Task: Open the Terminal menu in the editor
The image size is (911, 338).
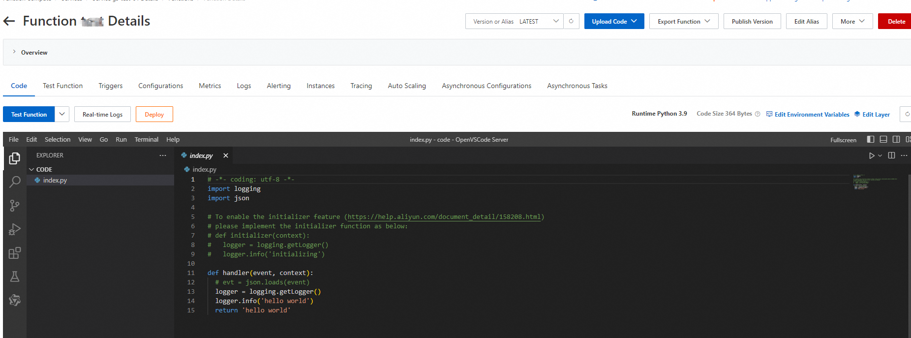Action: pyautogui.click(x=146, y=140)
